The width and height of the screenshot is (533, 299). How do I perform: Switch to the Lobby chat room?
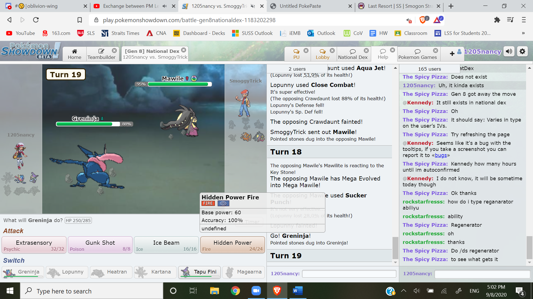(322, 54)
